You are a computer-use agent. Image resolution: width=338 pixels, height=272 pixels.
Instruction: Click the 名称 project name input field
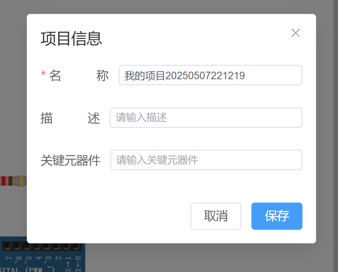pyautogui.click(x=210, y=75)
